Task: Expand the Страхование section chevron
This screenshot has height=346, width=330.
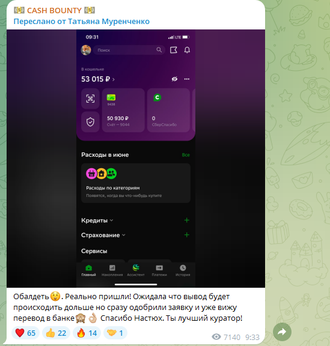Action: click(x=124, y=235)
